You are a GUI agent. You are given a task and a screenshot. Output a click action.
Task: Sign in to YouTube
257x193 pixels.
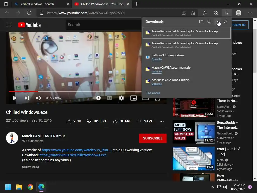239,25
